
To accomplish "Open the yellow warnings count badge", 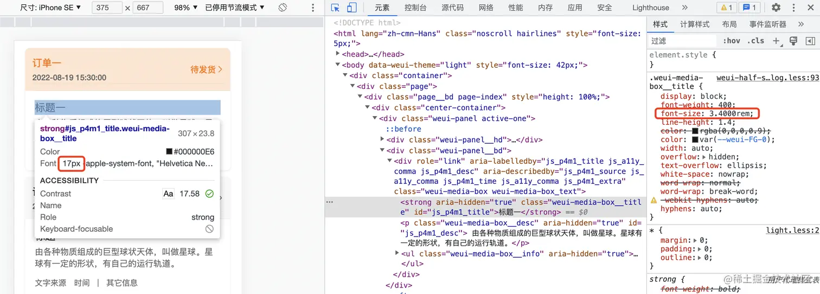I will pyautogui.click(x=726, y=8).
